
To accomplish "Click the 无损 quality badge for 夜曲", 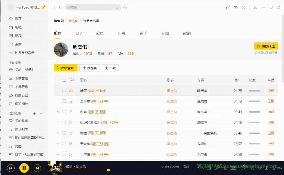I will 271,133.
